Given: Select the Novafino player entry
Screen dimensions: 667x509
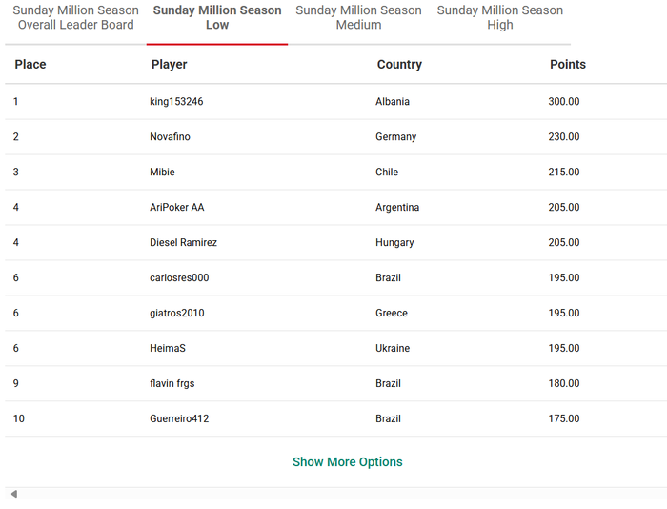Looking at the screenshot, I should (x=170, y=136).
